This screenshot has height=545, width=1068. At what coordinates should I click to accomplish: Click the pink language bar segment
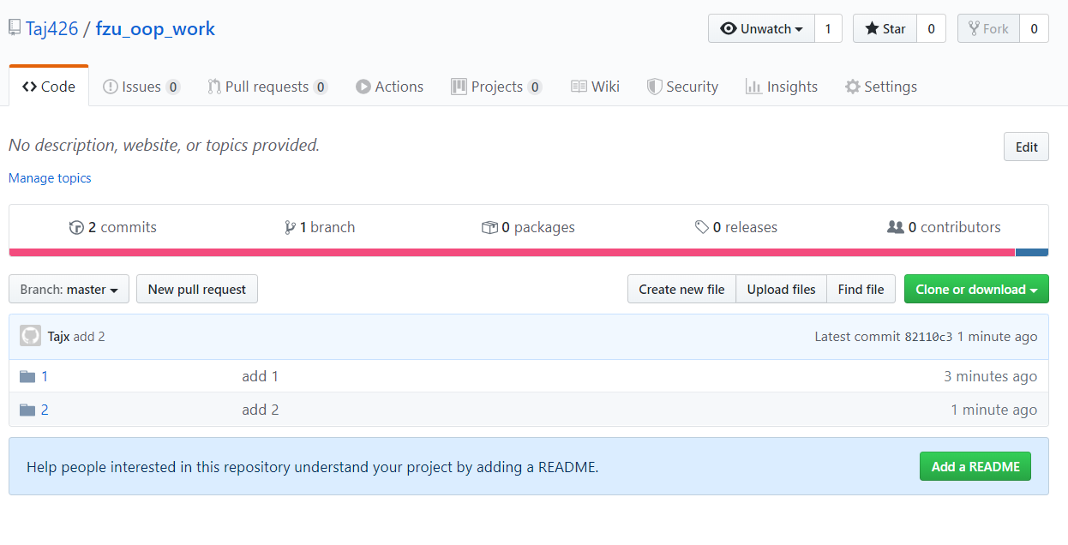(x=512, y=252)
